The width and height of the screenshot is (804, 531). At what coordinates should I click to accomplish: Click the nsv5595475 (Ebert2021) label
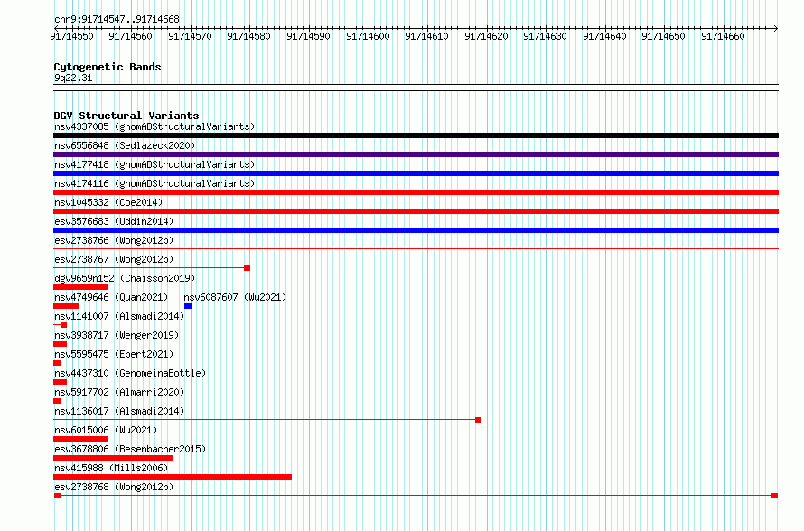pos(114,354)
